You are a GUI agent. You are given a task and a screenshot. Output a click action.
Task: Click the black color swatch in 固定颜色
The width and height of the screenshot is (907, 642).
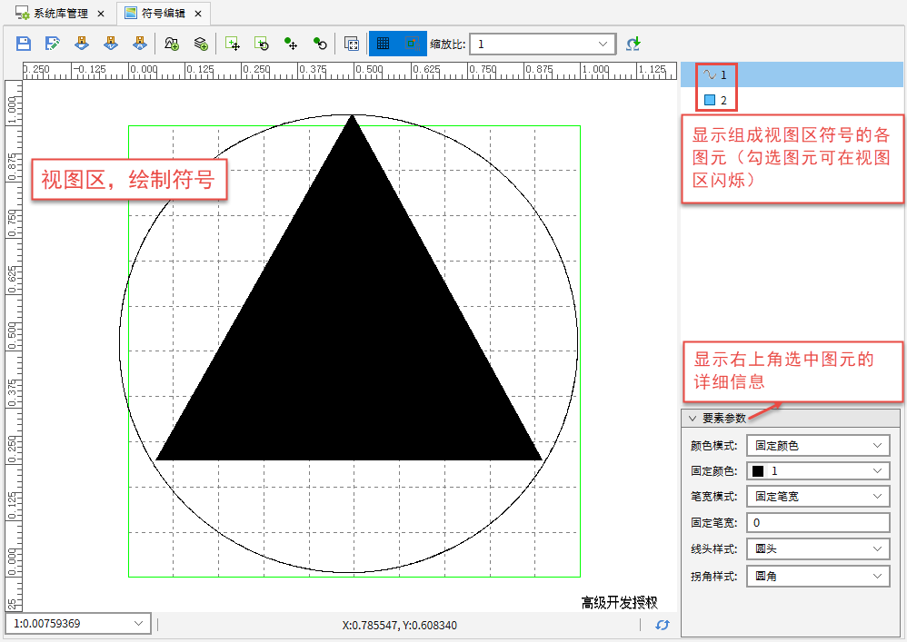pyautogui.click(x=758, y=471)
